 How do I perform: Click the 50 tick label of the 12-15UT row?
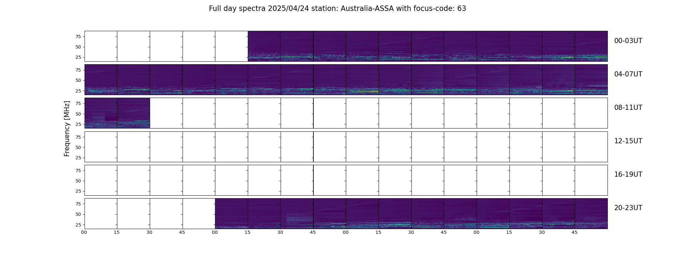coord(78,147)
